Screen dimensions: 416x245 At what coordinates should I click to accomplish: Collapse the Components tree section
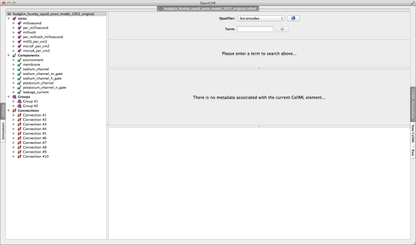coord(8,55)
